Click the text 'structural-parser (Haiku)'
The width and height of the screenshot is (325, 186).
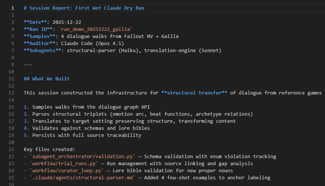[x=103, y=50]
